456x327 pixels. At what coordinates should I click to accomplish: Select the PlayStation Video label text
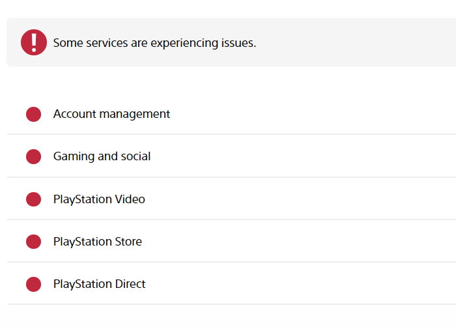99,199
